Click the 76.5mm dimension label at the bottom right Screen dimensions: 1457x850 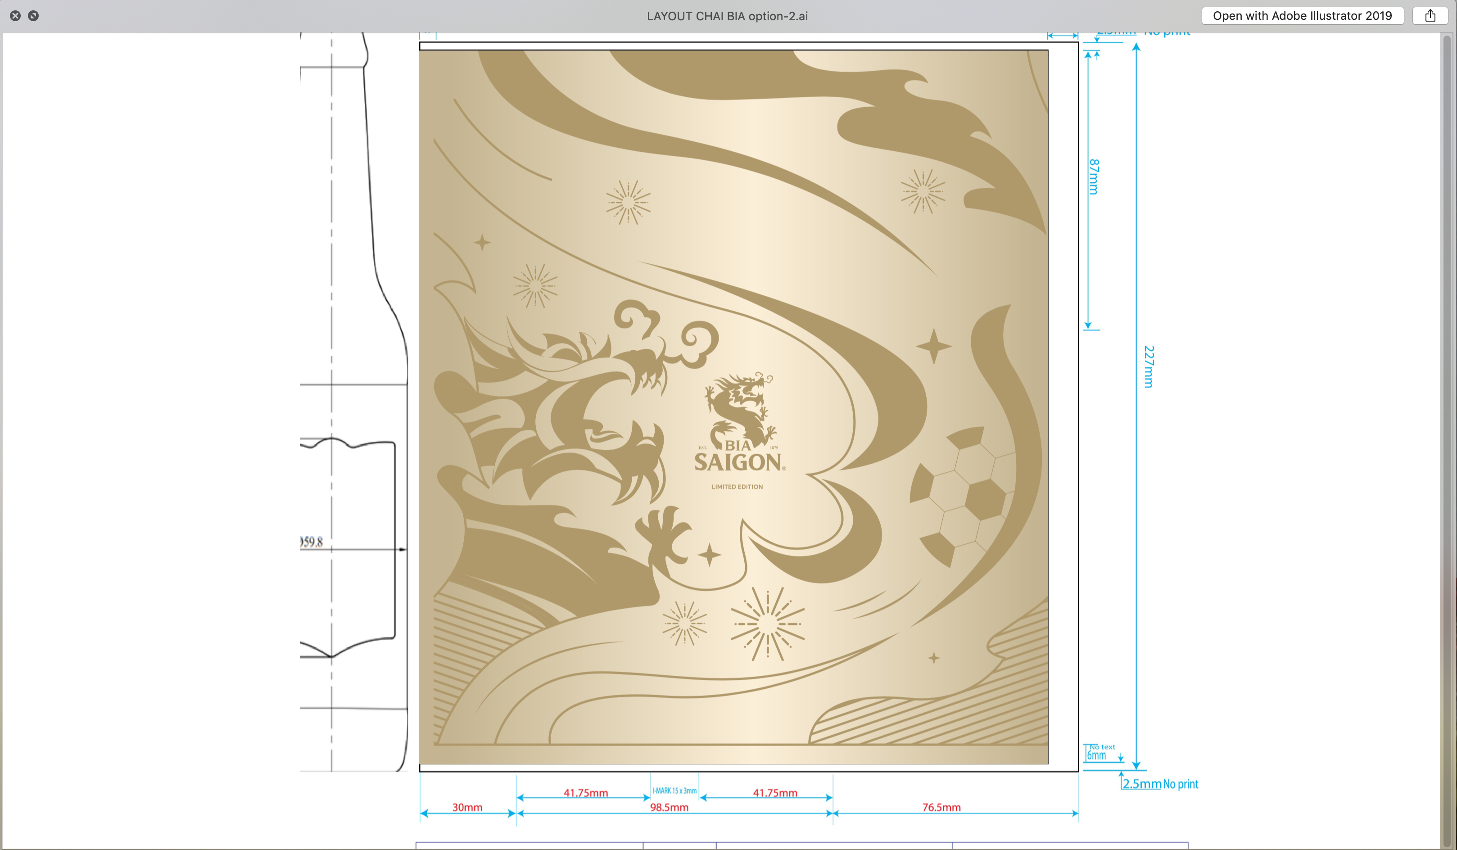pos(941,807)
